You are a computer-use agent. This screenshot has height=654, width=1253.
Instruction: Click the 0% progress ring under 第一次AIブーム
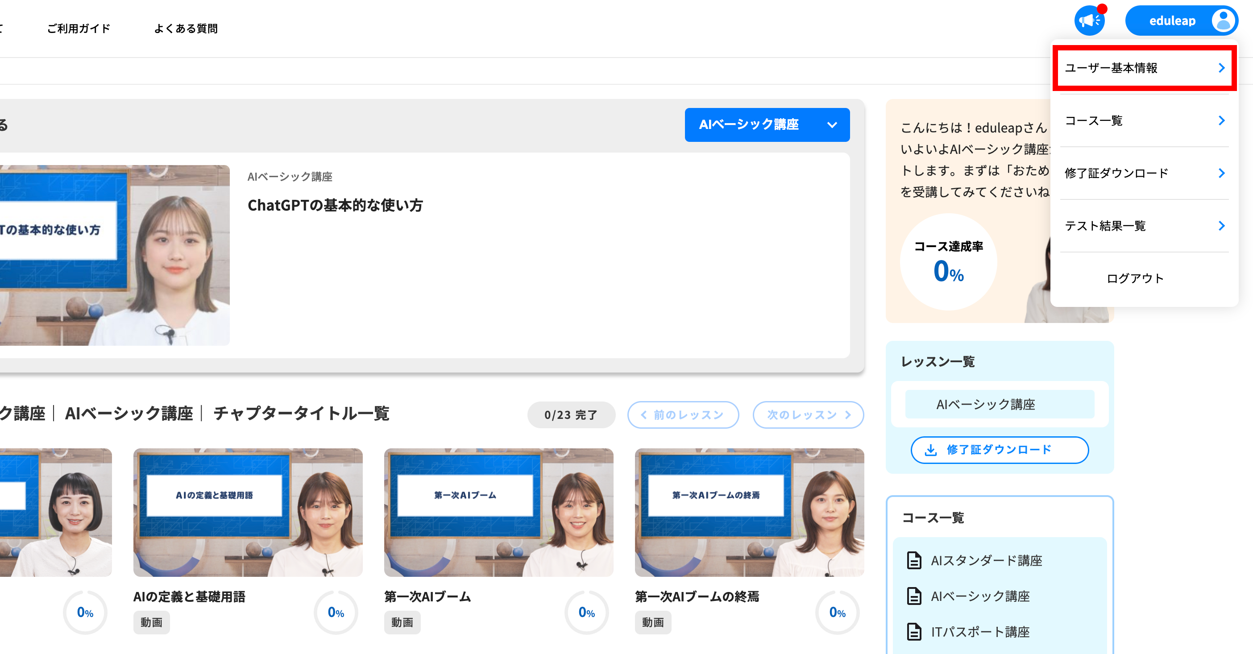coord(587,612)
